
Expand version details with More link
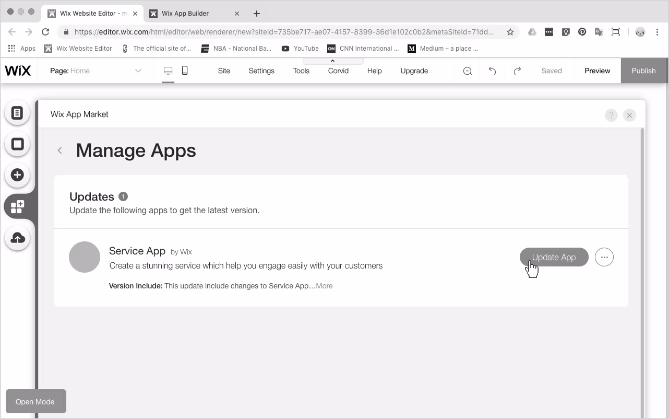tap(324, 286)
